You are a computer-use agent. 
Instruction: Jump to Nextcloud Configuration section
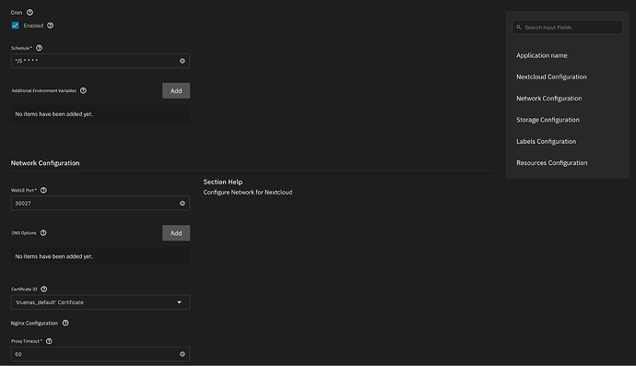pos(551,77)
